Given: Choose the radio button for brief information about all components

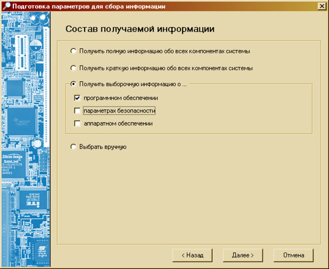Looking at the screenshot, I should click(x=73, y=68).
